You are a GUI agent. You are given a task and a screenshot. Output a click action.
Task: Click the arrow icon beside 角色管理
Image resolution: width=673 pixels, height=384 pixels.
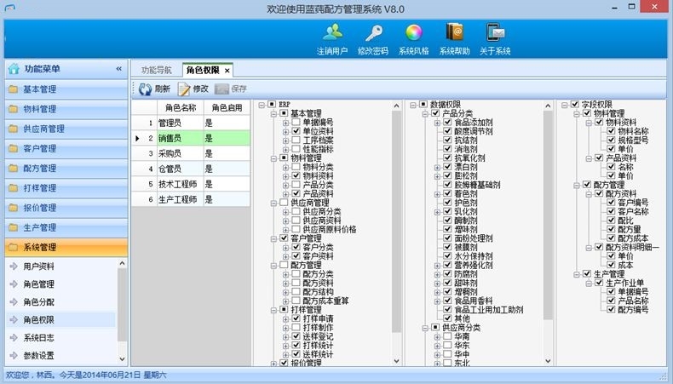(14, 284)
